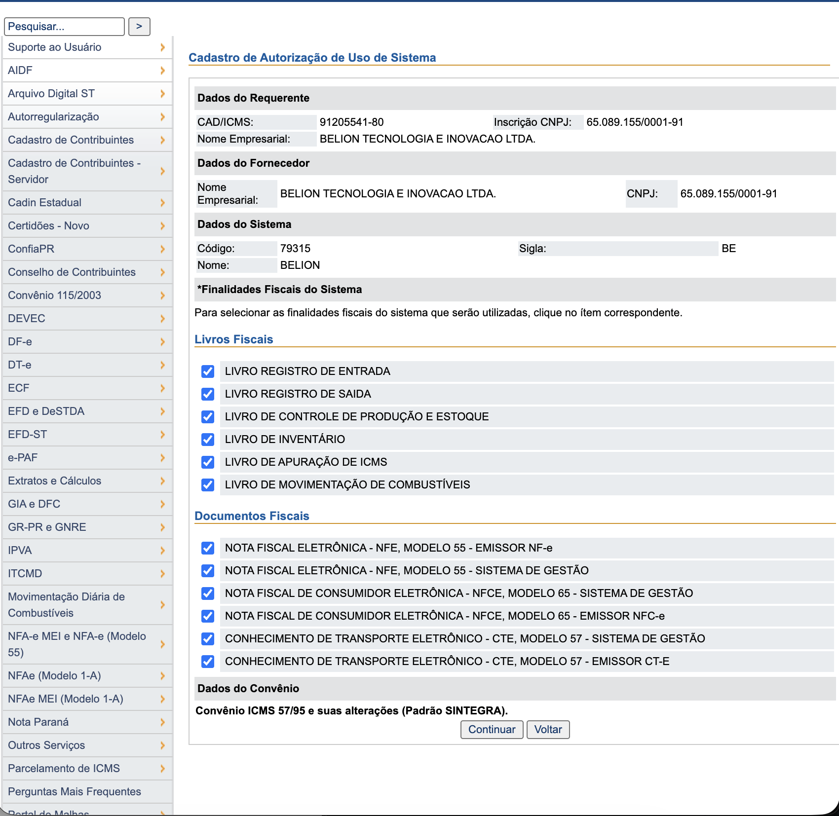Open the EFD-ST menu item
Image resolution: width=839 pixels, height=816 pixels.
click(x=87, y=435)
